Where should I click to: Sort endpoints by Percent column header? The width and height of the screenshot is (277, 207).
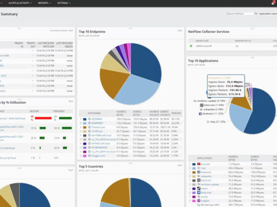176,113
